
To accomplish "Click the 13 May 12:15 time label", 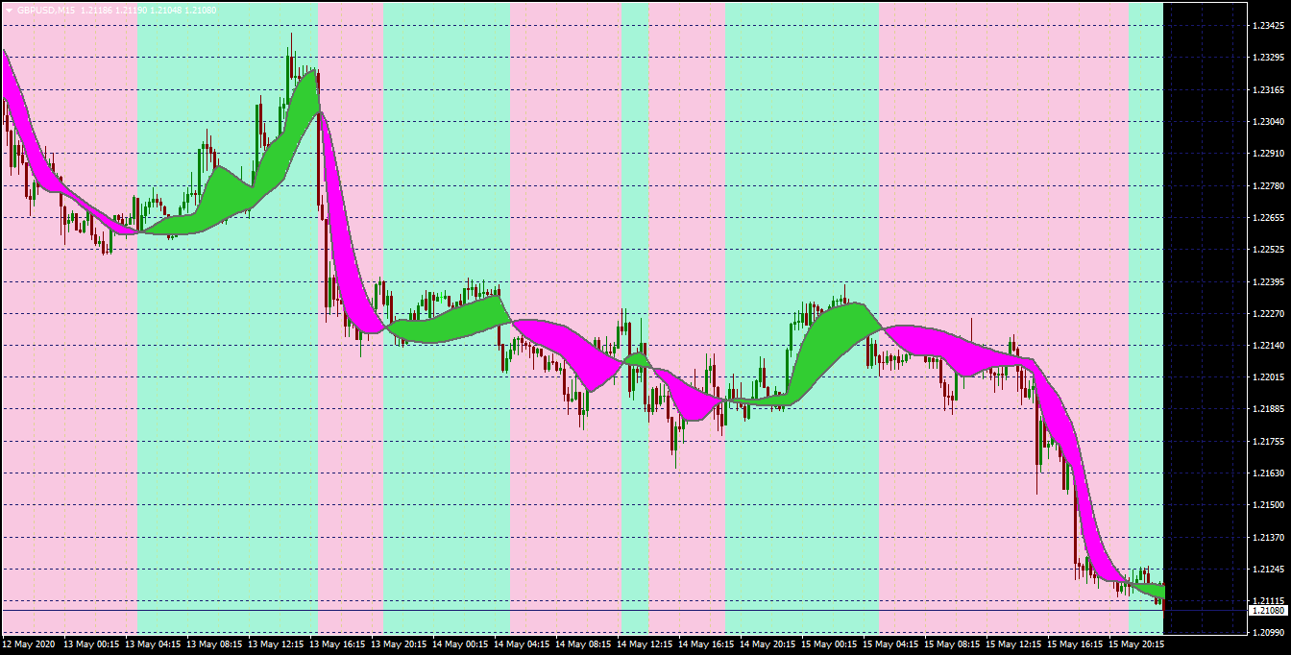I will [277, 644].
